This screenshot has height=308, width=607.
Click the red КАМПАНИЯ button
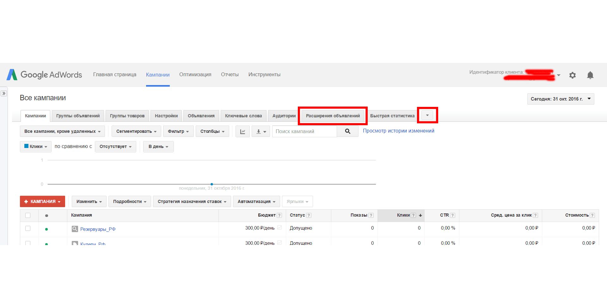(42, 201)
